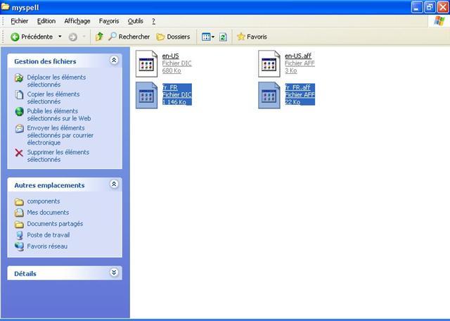Open the components folder link

coord(44,201)
